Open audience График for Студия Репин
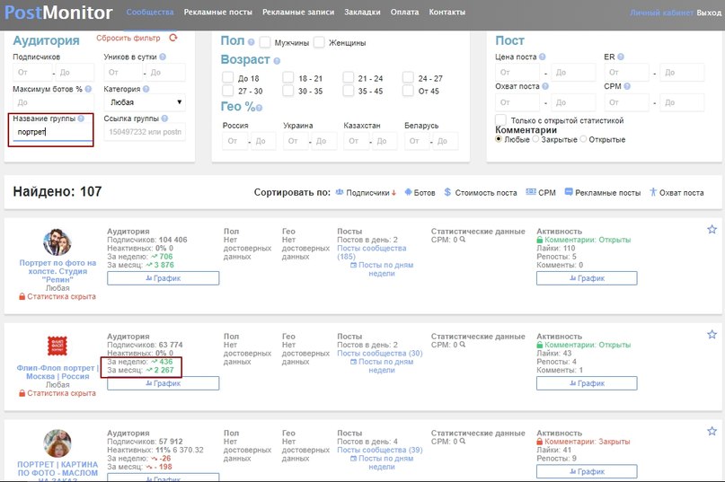Image resolution: width=725 pixels, height=482 pixels. (164, 278)
